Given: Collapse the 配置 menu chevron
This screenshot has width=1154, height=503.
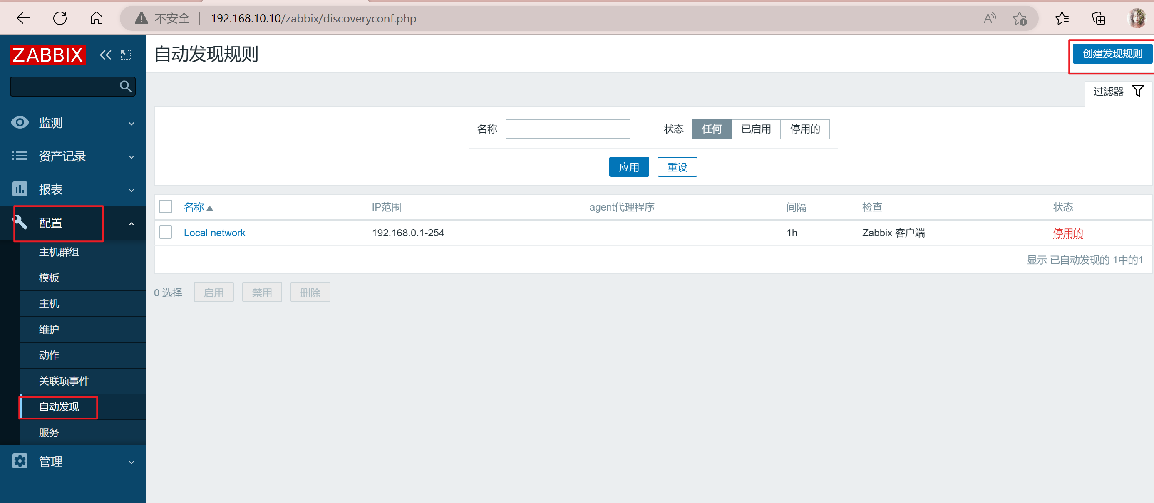Looking at the screenshot, I should click(x=131, y=223).
